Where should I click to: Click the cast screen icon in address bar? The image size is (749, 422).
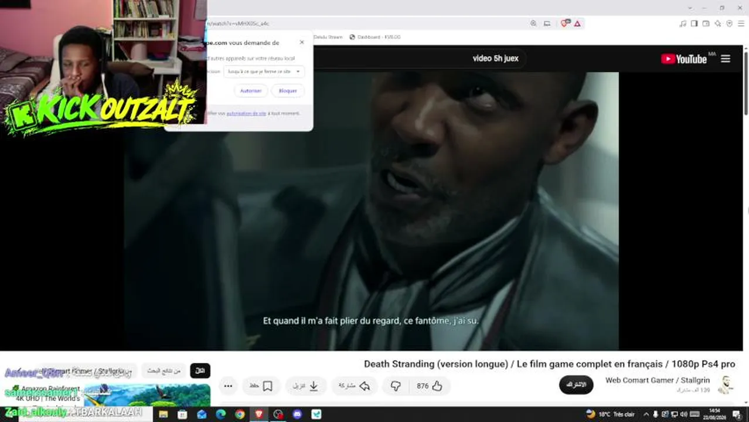tap(547, 23)
